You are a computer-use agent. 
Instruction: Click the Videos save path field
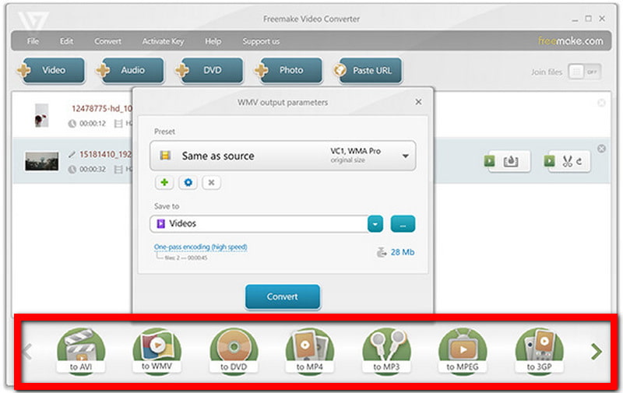(259, 224)
